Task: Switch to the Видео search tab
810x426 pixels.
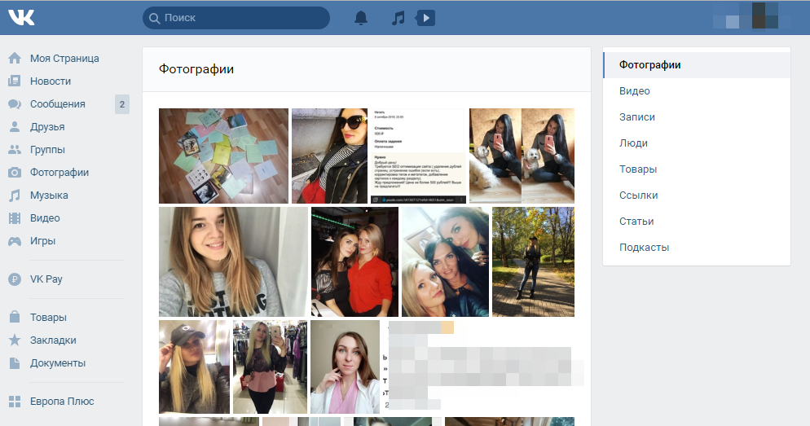Action: pos(635,91)
